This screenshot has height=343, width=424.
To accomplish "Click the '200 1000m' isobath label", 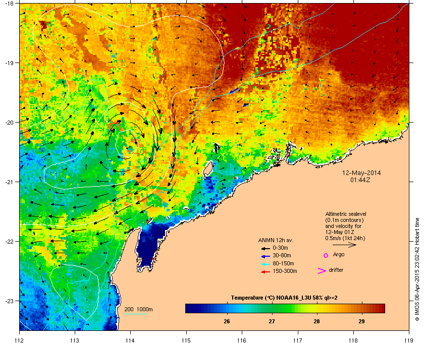I will (x=138, y=310).
